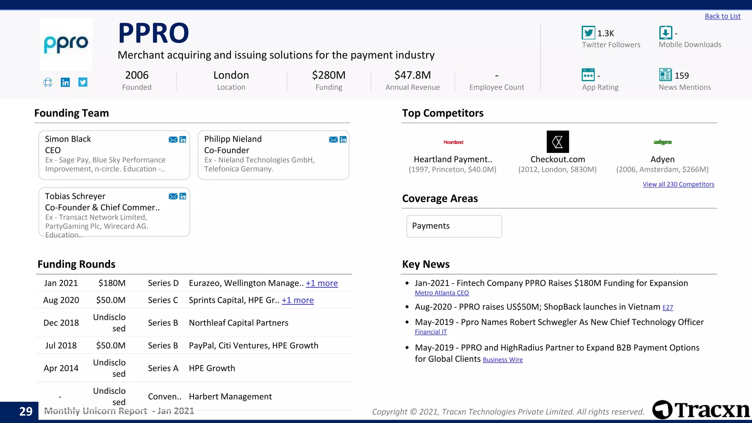The width and height of the screenshot is (752, 423).
Task: Click the Aug 2020 funding round date
Action: (x=61, y=300)
